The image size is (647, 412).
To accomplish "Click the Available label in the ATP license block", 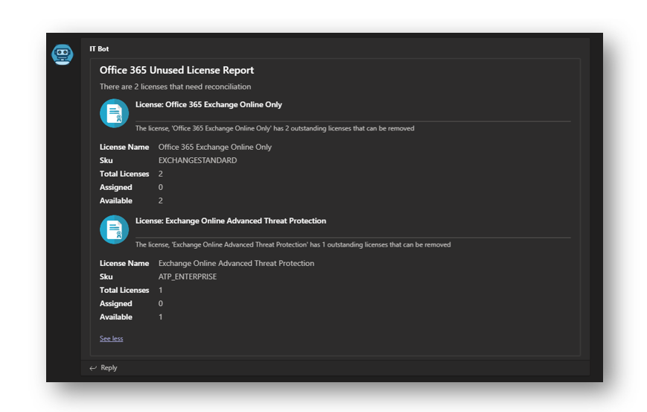I will 116,317.
